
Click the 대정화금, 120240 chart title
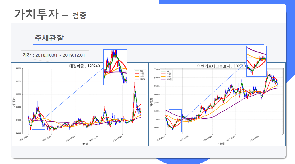pos(84,66)
